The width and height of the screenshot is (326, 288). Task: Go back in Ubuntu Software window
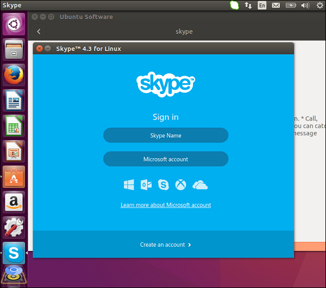tap(39, 32)
